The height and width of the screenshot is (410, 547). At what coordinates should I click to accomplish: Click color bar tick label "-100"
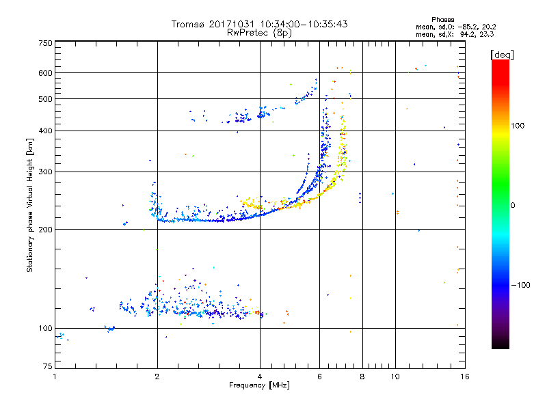[520, 285]
